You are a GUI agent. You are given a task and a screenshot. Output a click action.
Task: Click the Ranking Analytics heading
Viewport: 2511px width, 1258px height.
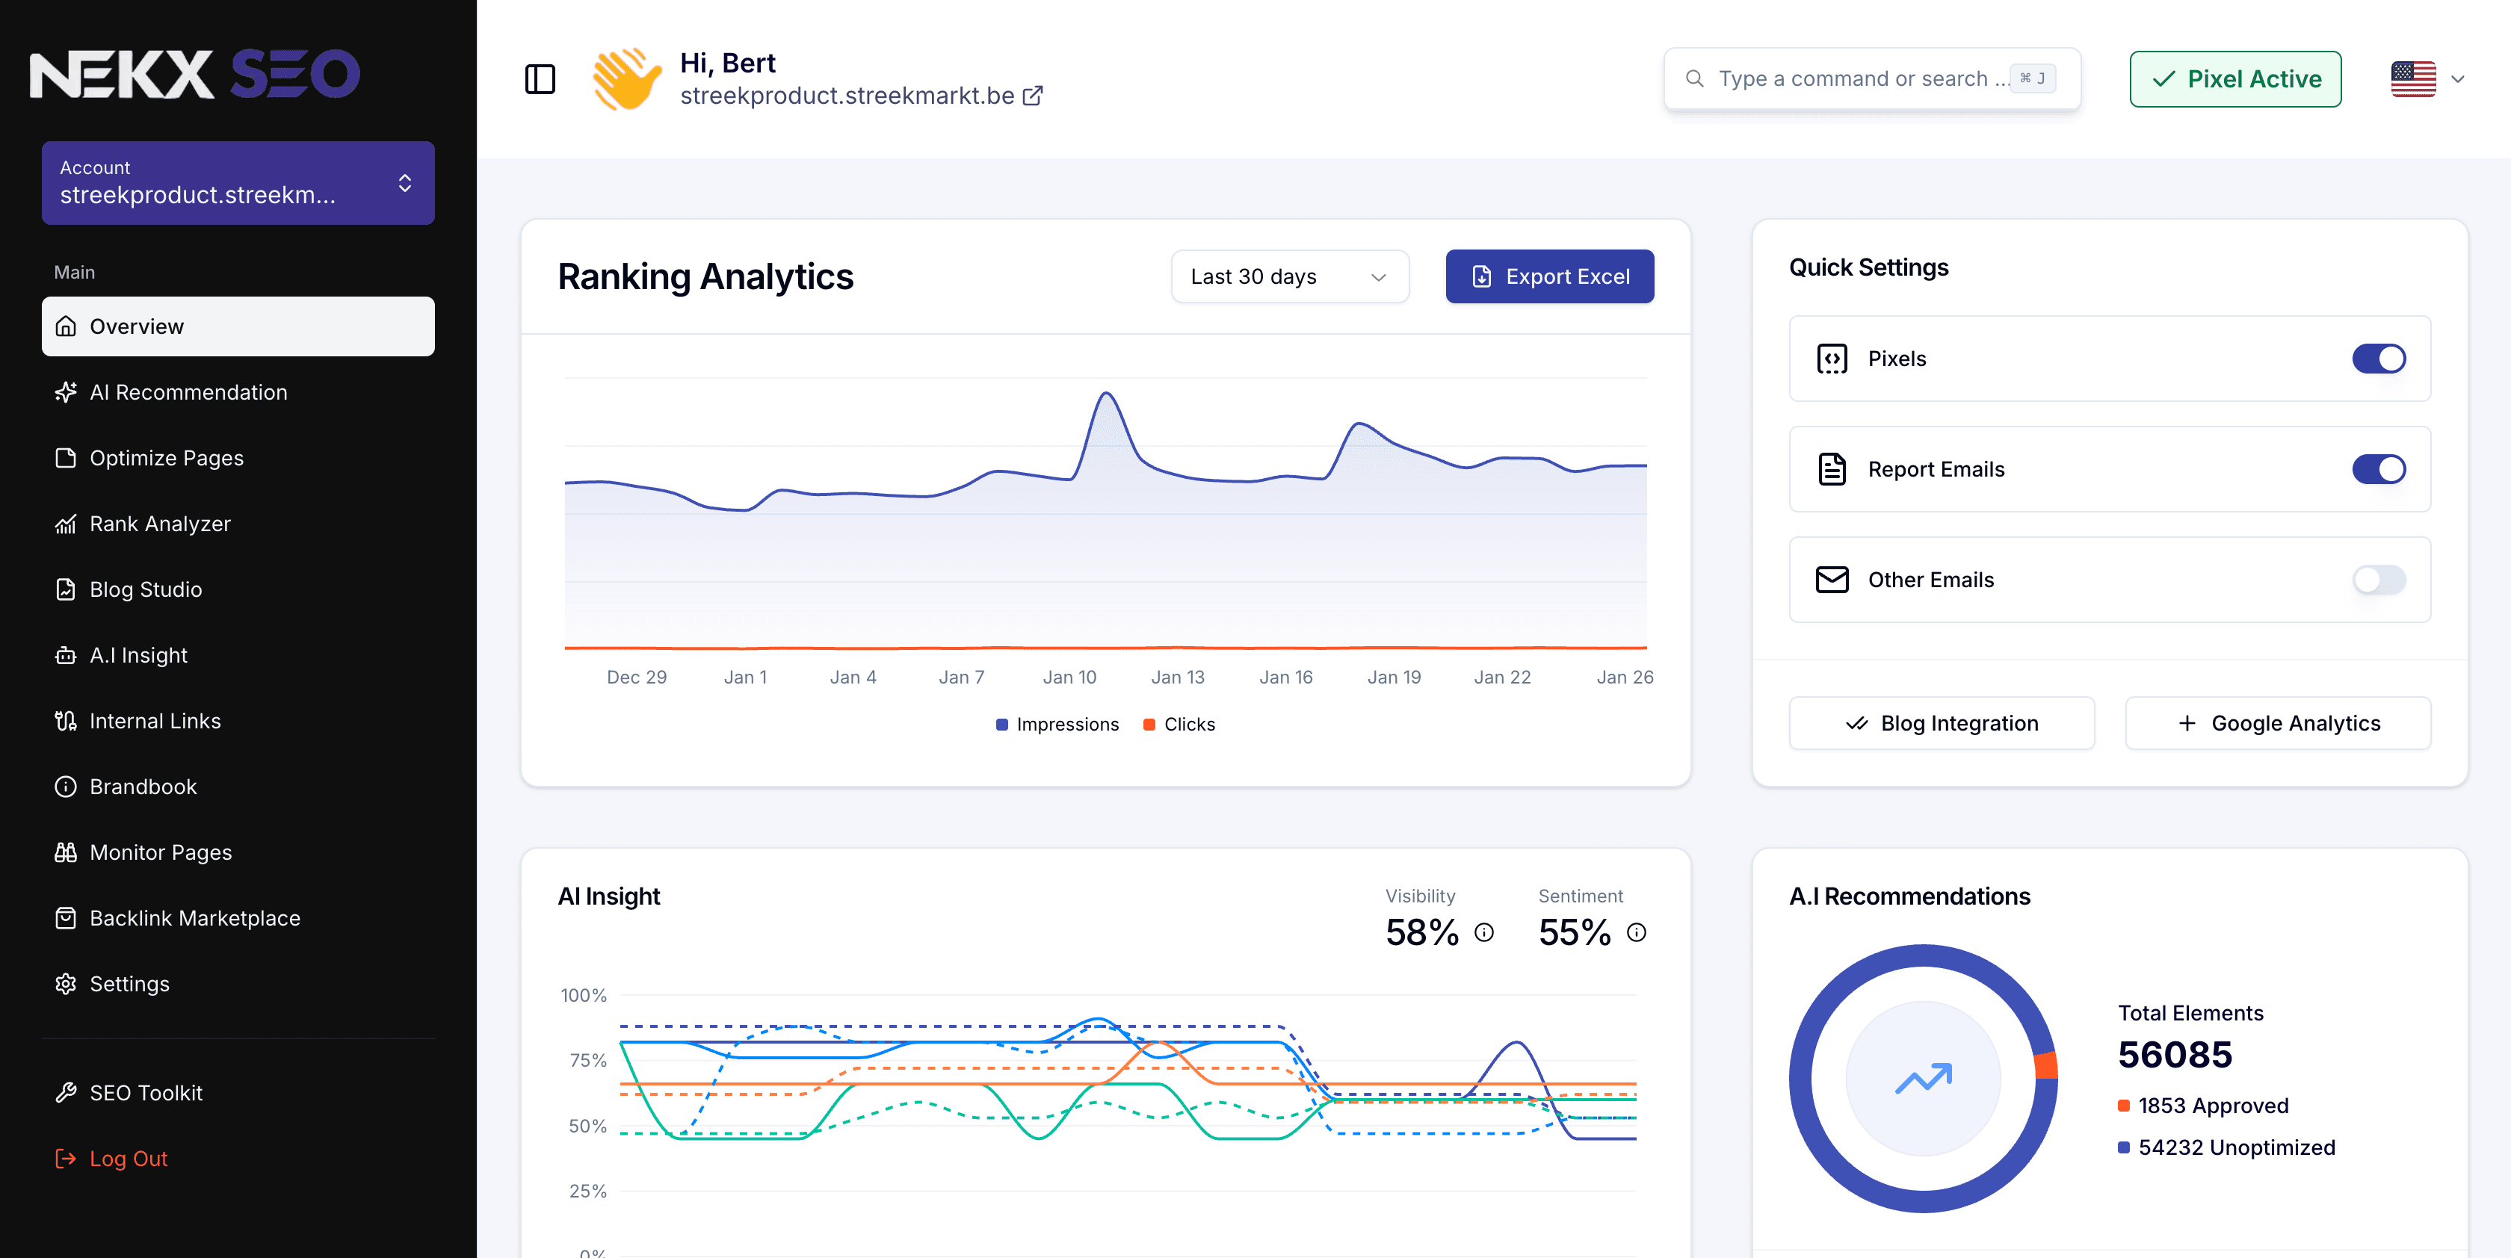pos(705,276)
